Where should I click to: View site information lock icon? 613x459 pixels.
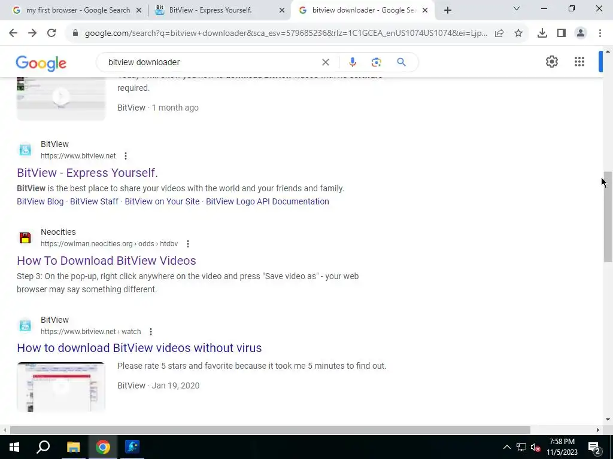[75, 33]
